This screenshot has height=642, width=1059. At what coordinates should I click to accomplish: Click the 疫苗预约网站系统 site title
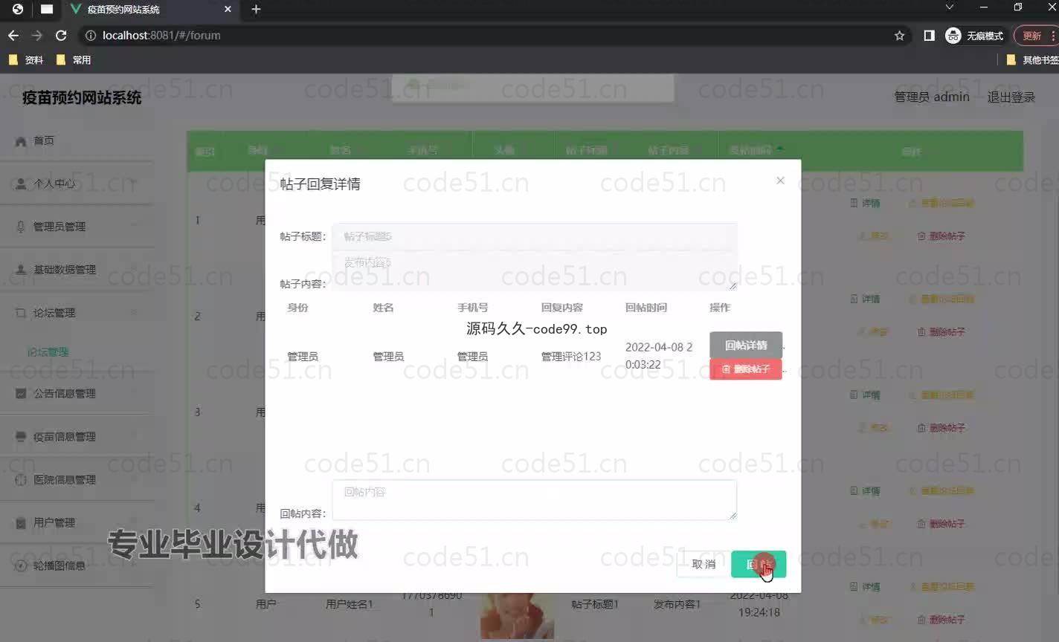[x=82, y=97]
